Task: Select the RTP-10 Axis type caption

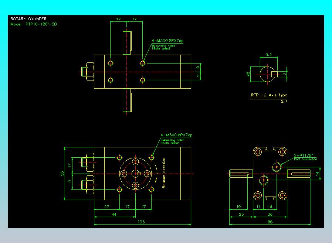Action: 269,95
